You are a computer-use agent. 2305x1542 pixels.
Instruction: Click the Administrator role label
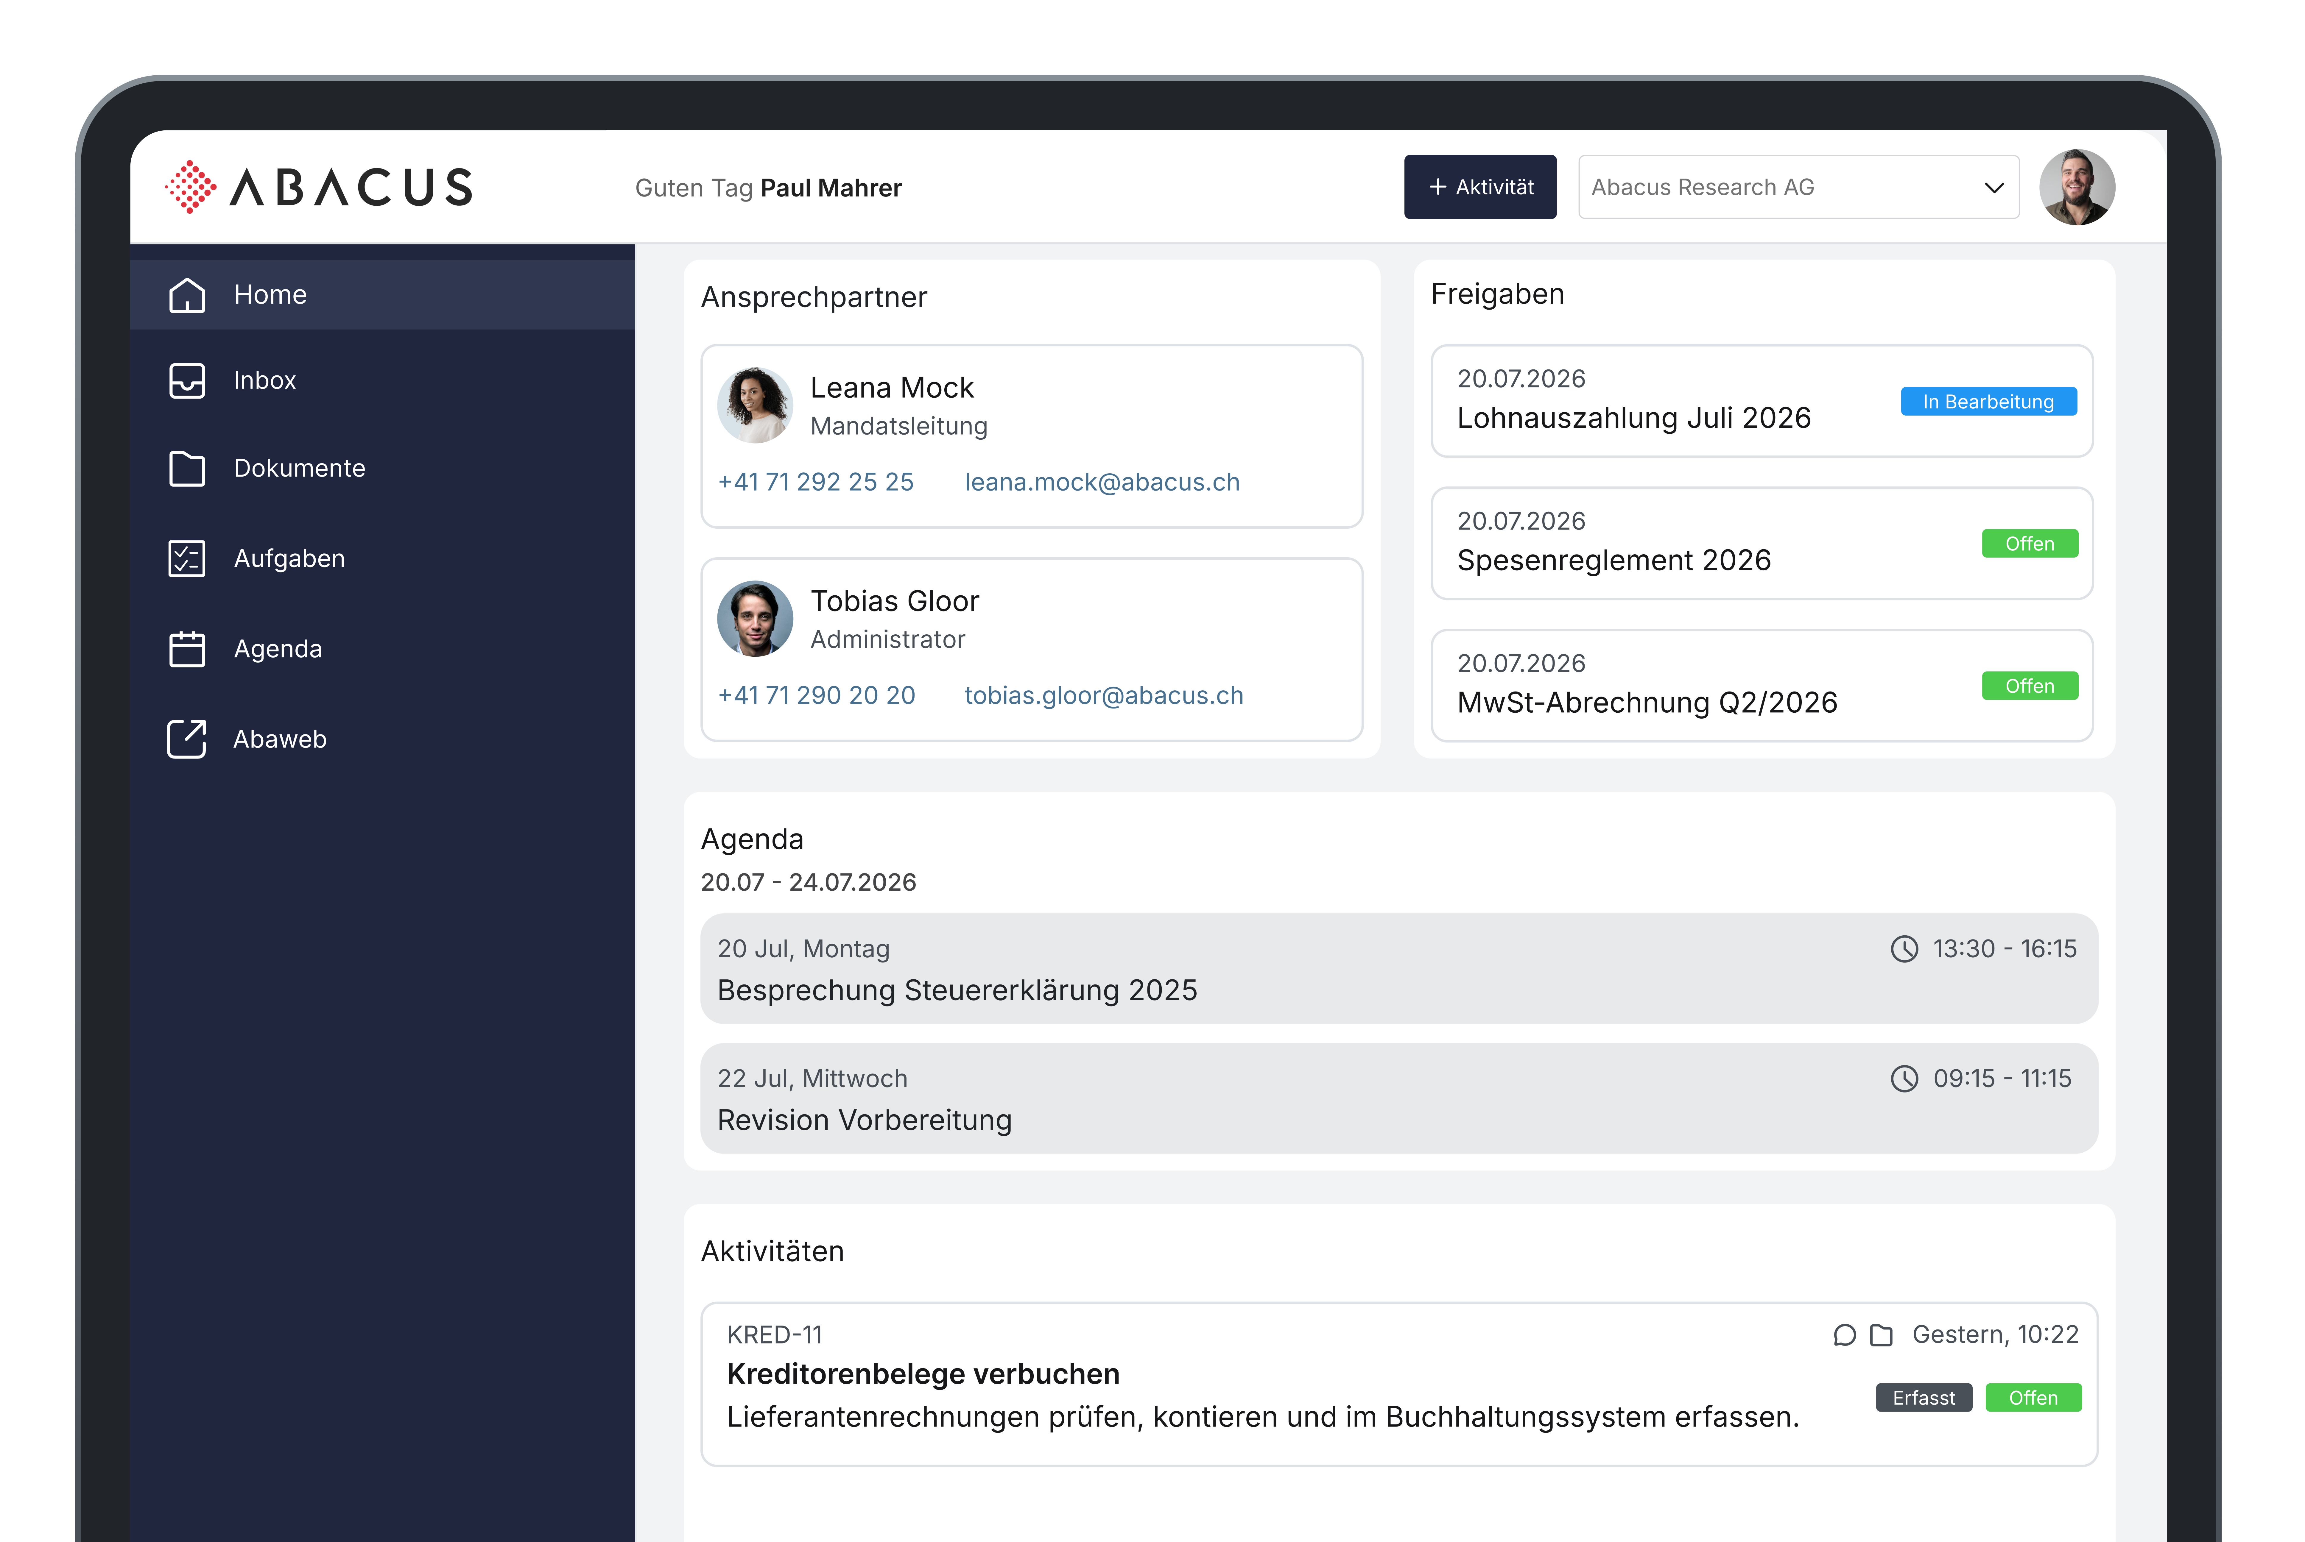887,639
